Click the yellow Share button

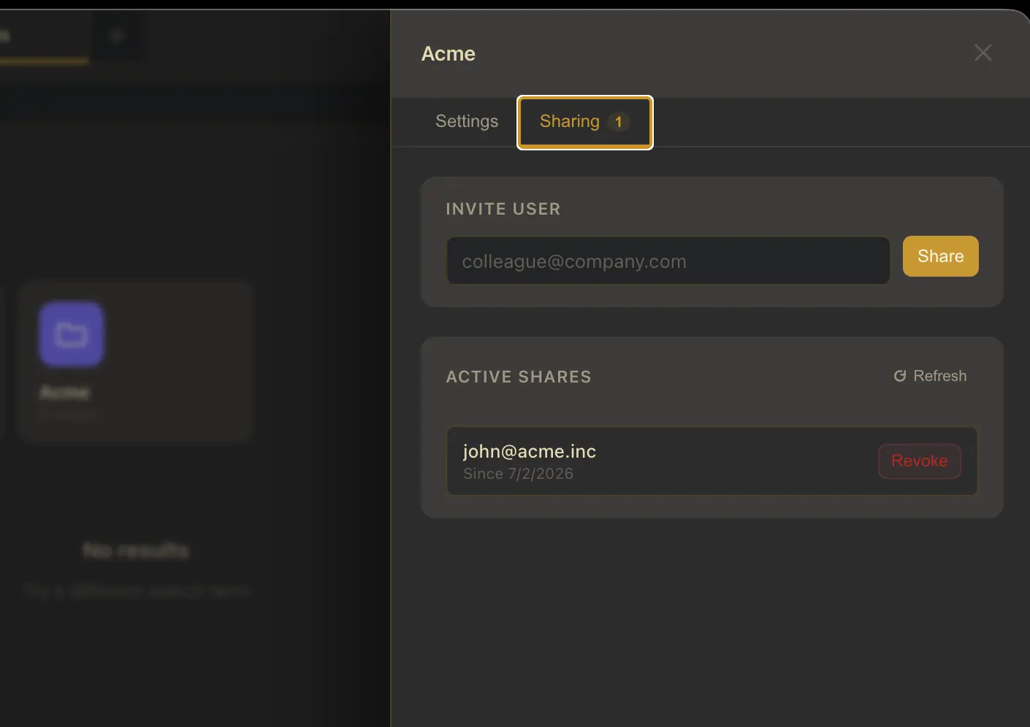point(941,256)
